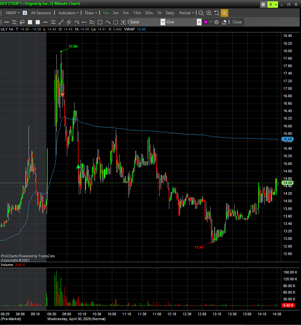The image size is (301, 325).
Task: Select the single-node horizontal line tool
Action: 45,22
